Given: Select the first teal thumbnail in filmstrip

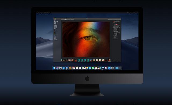Looking at the screenshot, I should click(x=79, y=60).
